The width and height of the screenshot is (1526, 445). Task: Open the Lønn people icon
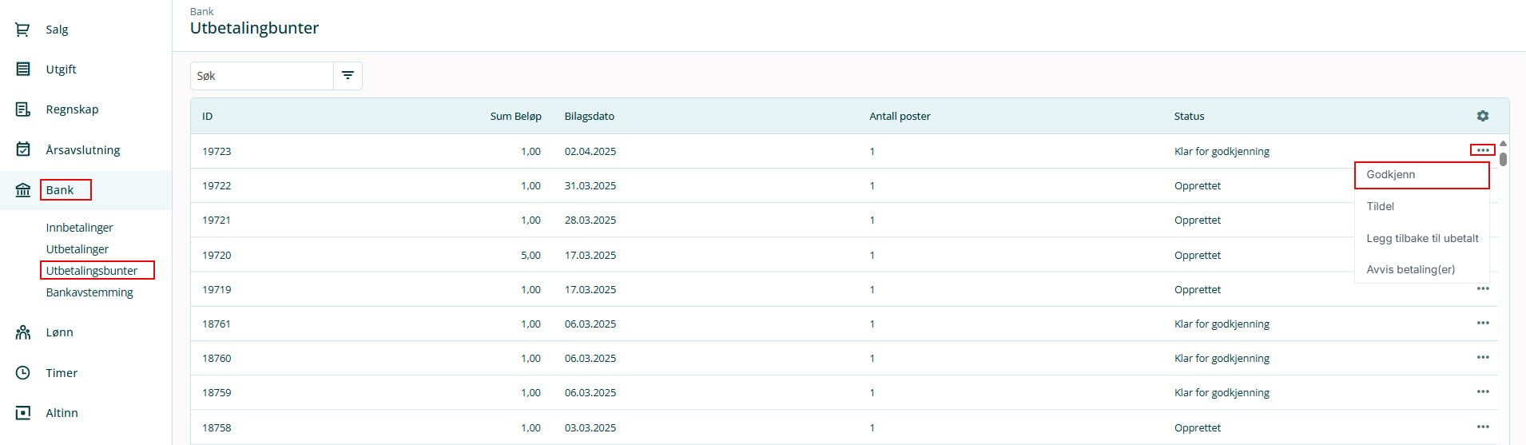point(22,332)
